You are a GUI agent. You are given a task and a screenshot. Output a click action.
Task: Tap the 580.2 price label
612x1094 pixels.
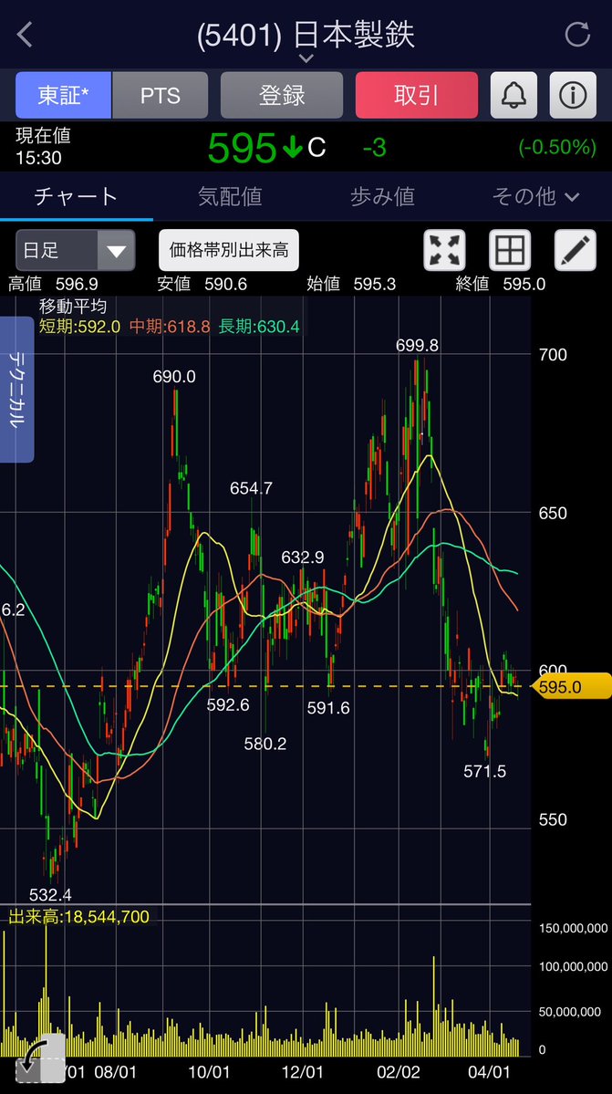pos(265,744)
